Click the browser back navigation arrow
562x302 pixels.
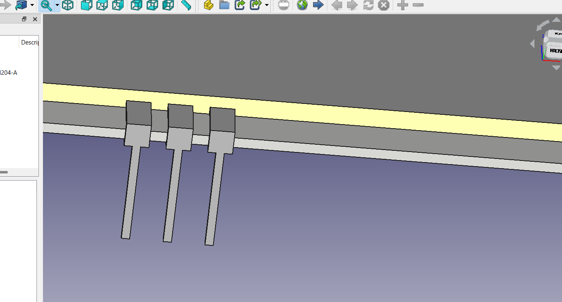click(337, 5)
